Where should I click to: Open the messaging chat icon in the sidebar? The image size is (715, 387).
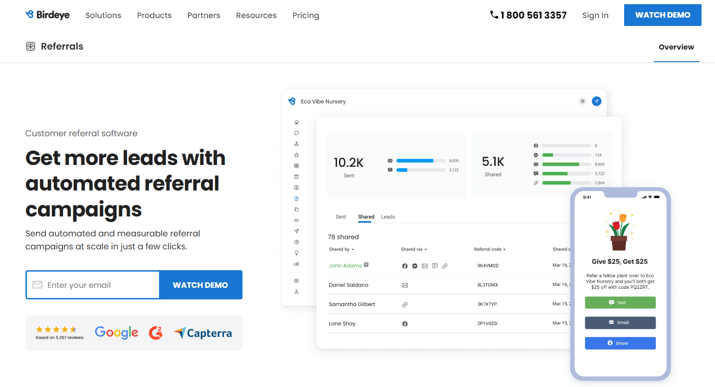[296, 133]
